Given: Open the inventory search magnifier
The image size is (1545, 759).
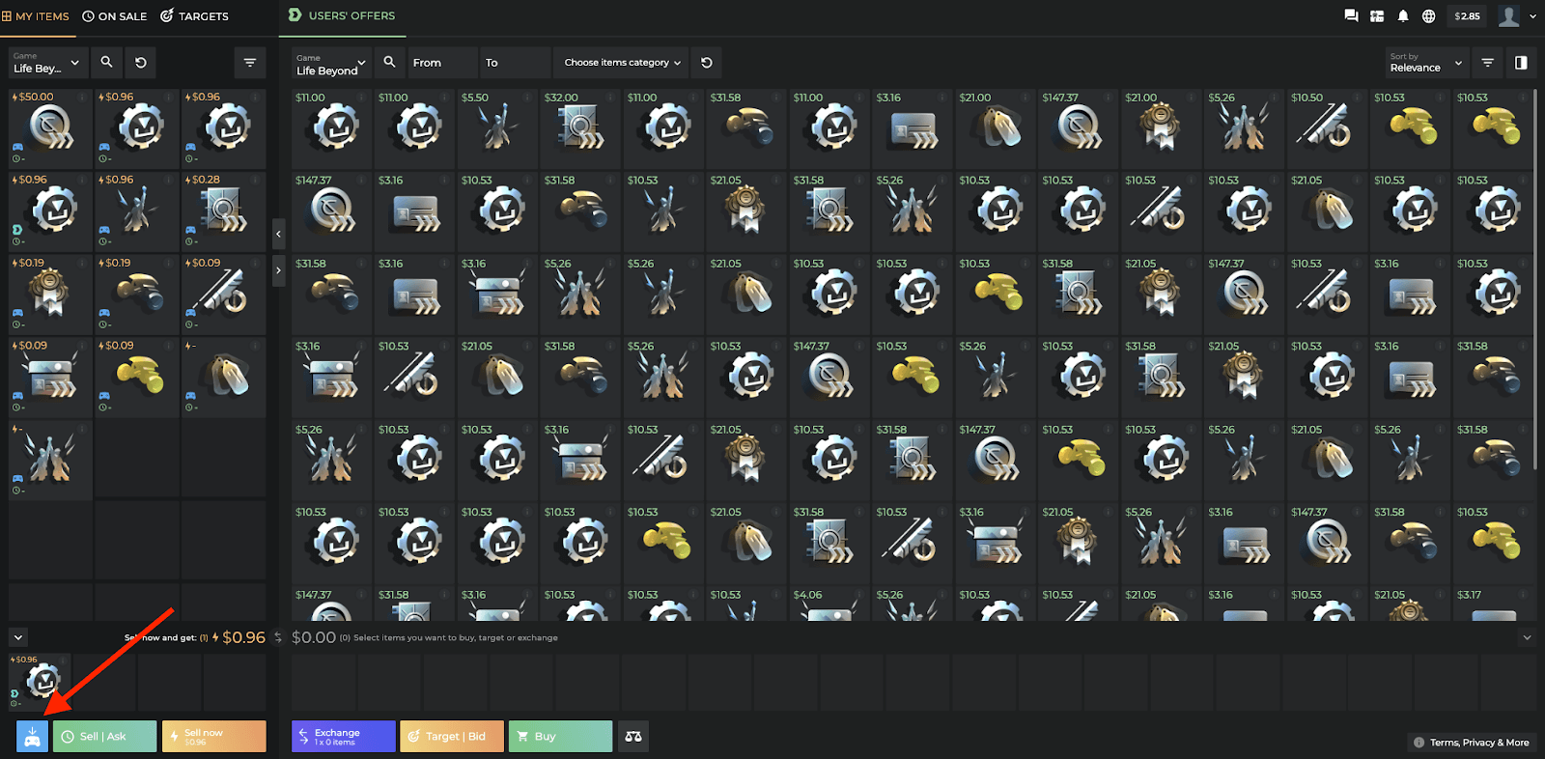Looking at the screenshot, I should point(106,63).
